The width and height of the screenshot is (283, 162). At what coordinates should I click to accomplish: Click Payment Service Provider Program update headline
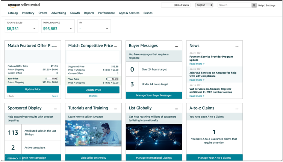[x=211, y=58]
